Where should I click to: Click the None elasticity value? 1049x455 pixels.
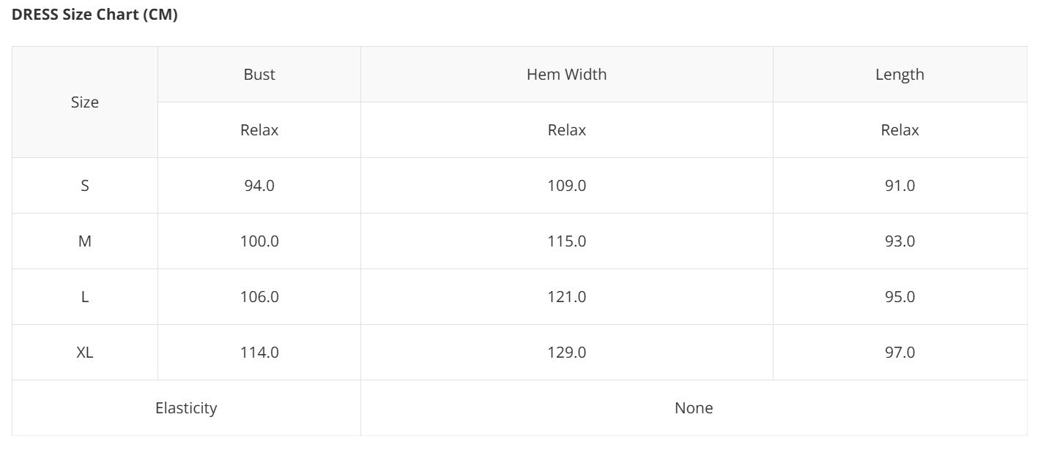click(693, 408)
